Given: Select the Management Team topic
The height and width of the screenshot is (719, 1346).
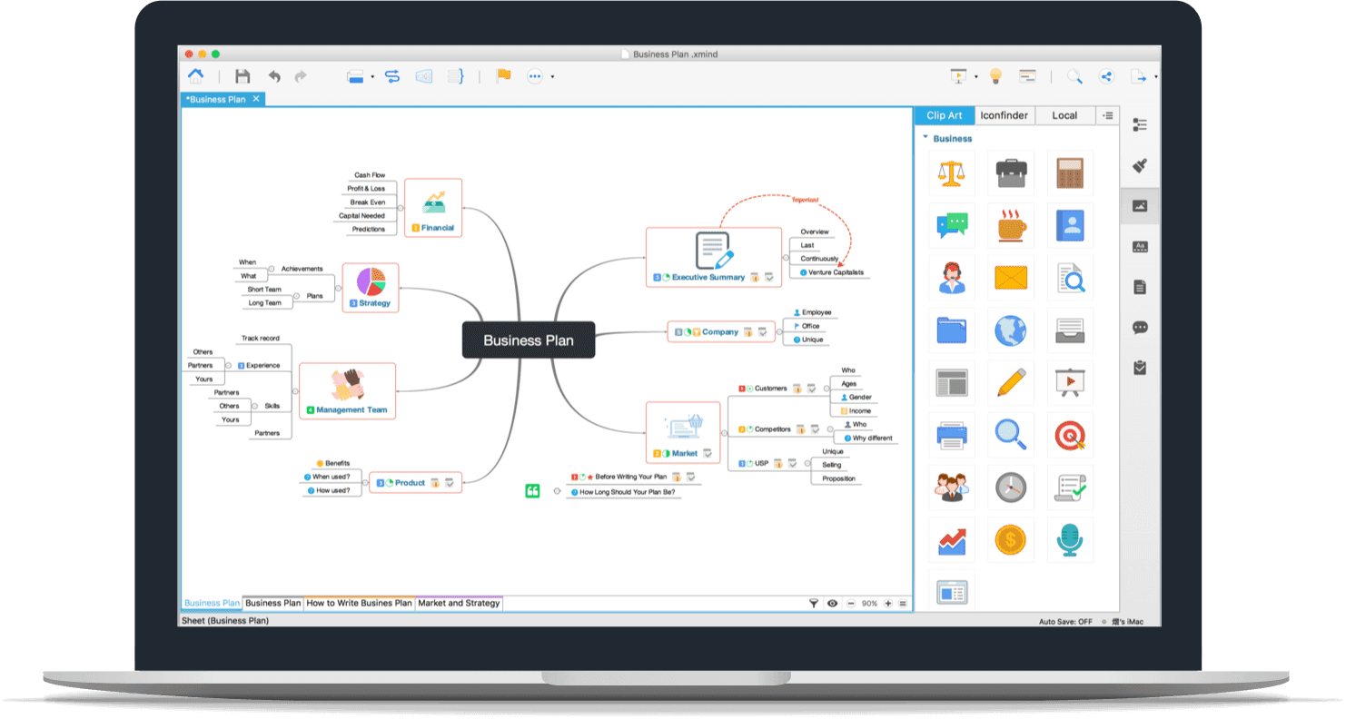Looking at the screenshot, I should pyautogui.click(x=348, y=390).
